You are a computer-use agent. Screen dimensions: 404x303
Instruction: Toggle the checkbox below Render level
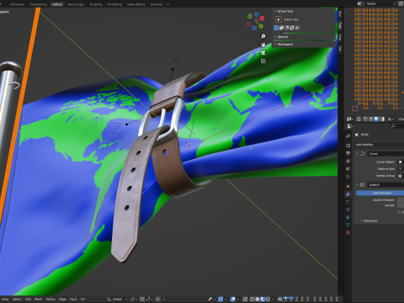tap(399, 212)
